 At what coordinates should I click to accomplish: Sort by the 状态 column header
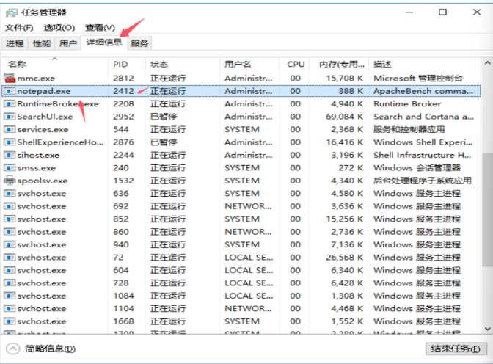coord(183,64)
